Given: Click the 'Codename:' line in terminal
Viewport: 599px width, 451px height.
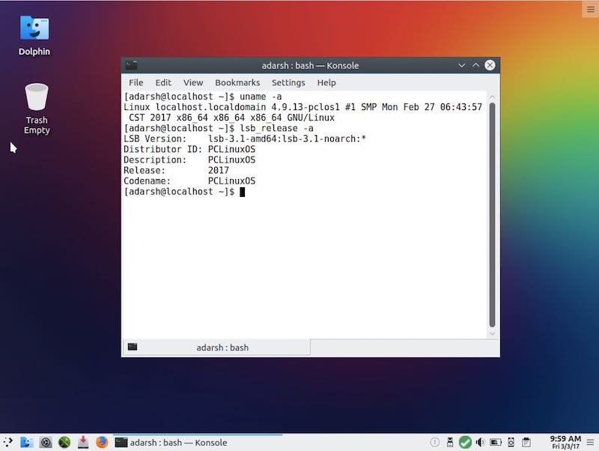Looking at the screenshot, I should point(189,181).
